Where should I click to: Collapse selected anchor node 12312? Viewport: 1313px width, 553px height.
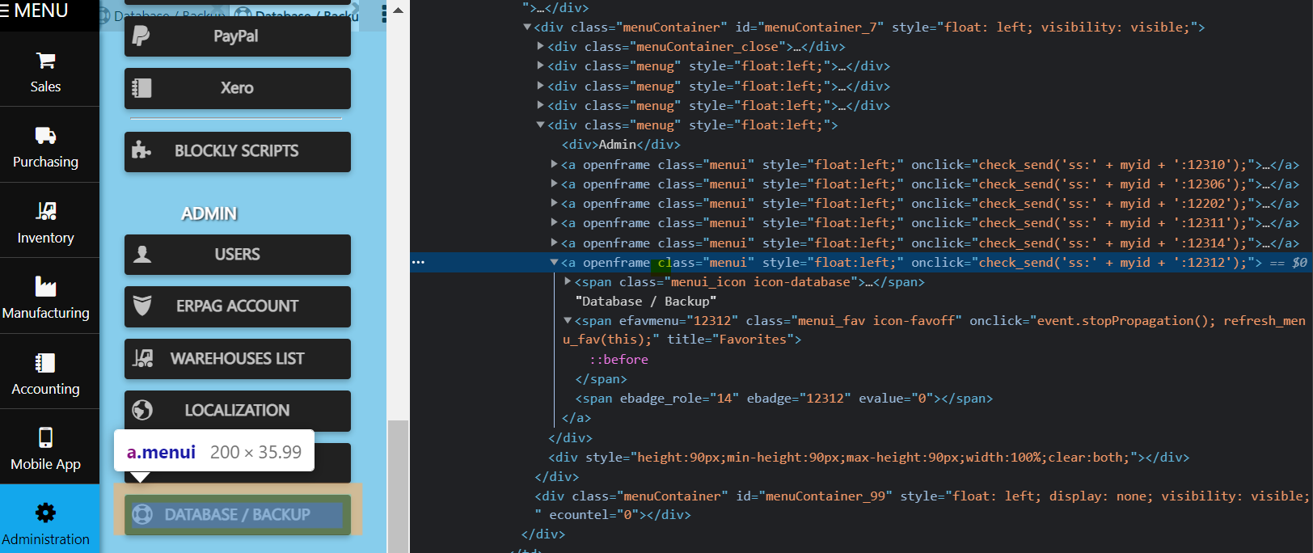tap(554, 263)
